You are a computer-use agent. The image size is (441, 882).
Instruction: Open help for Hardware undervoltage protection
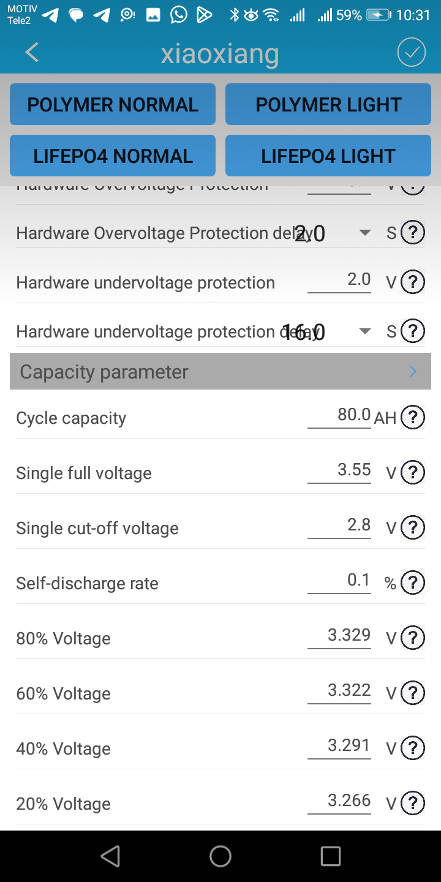pos(413,282)
